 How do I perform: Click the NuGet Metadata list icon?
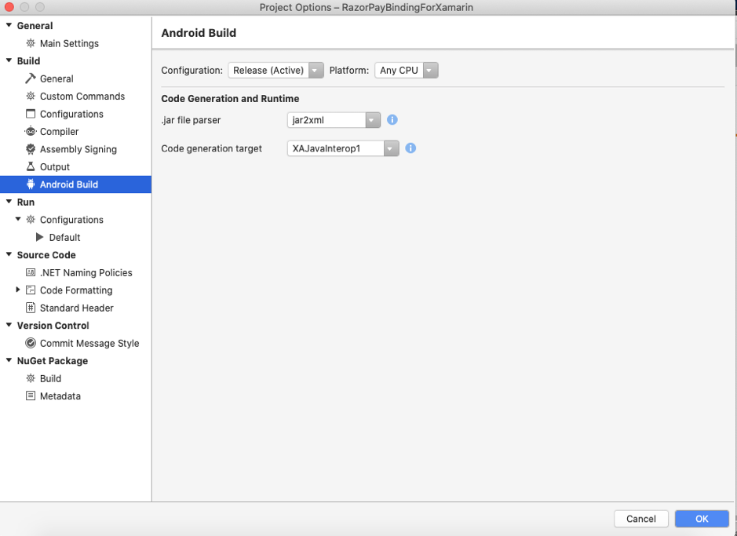[31, 396]
